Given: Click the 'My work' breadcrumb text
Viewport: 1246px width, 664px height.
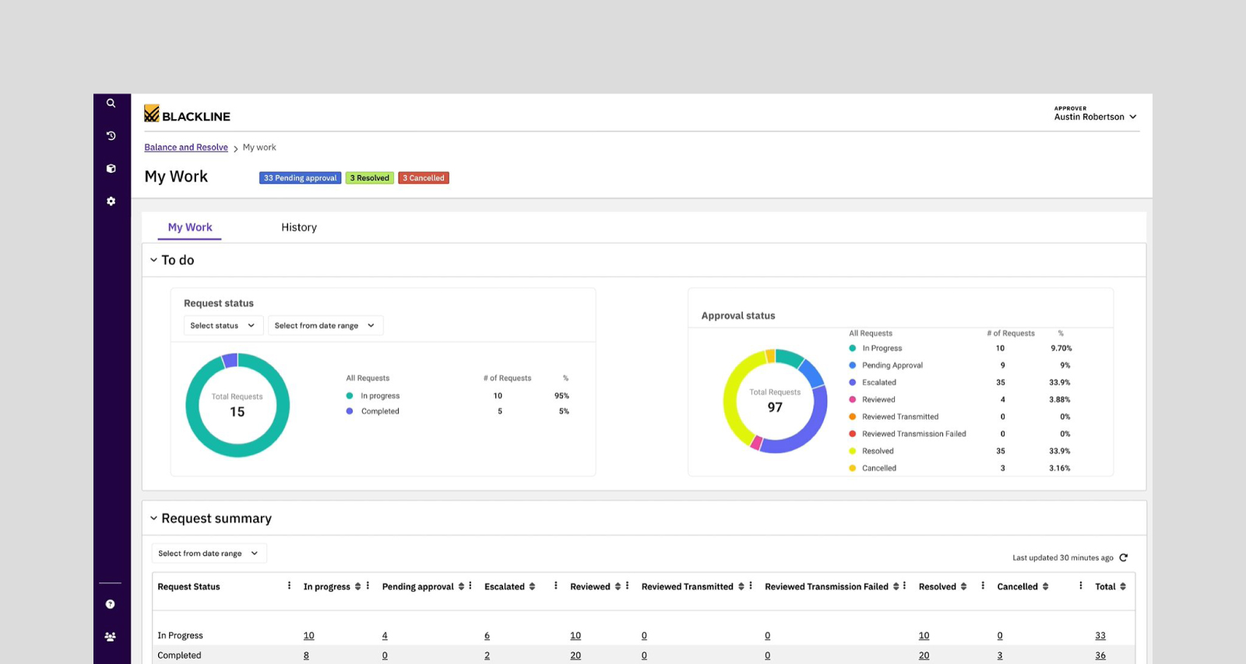Looking at the screenshot, I should [259, 147].
